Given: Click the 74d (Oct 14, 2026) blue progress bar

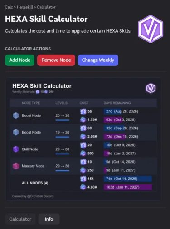Looking at the screenshot, I should (x=128, y=179).
